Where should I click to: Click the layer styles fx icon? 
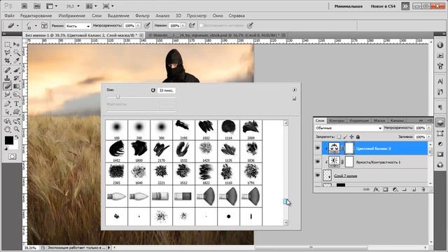377,190
